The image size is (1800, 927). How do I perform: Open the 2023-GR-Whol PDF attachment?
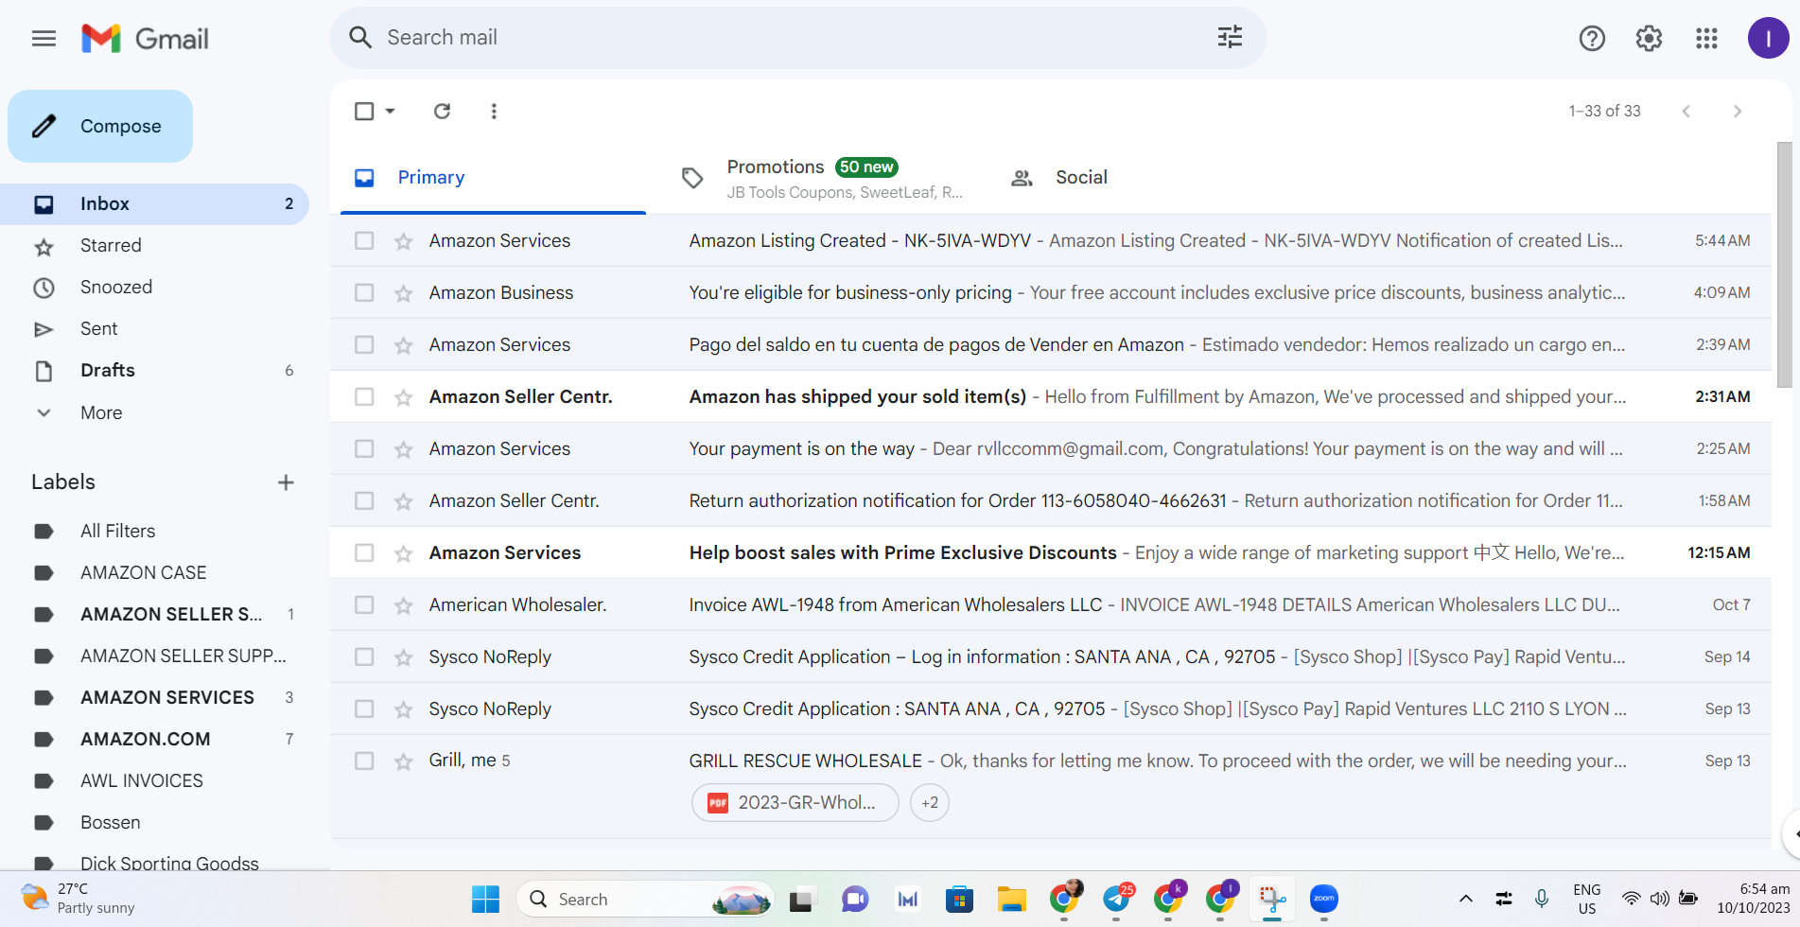tap(795, 803)
